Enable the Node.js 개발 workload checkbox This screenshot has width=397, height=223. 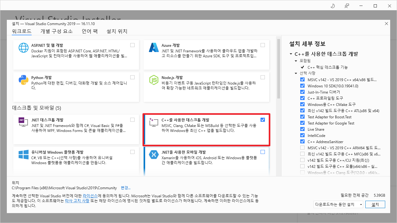click(x=263, y=77)
